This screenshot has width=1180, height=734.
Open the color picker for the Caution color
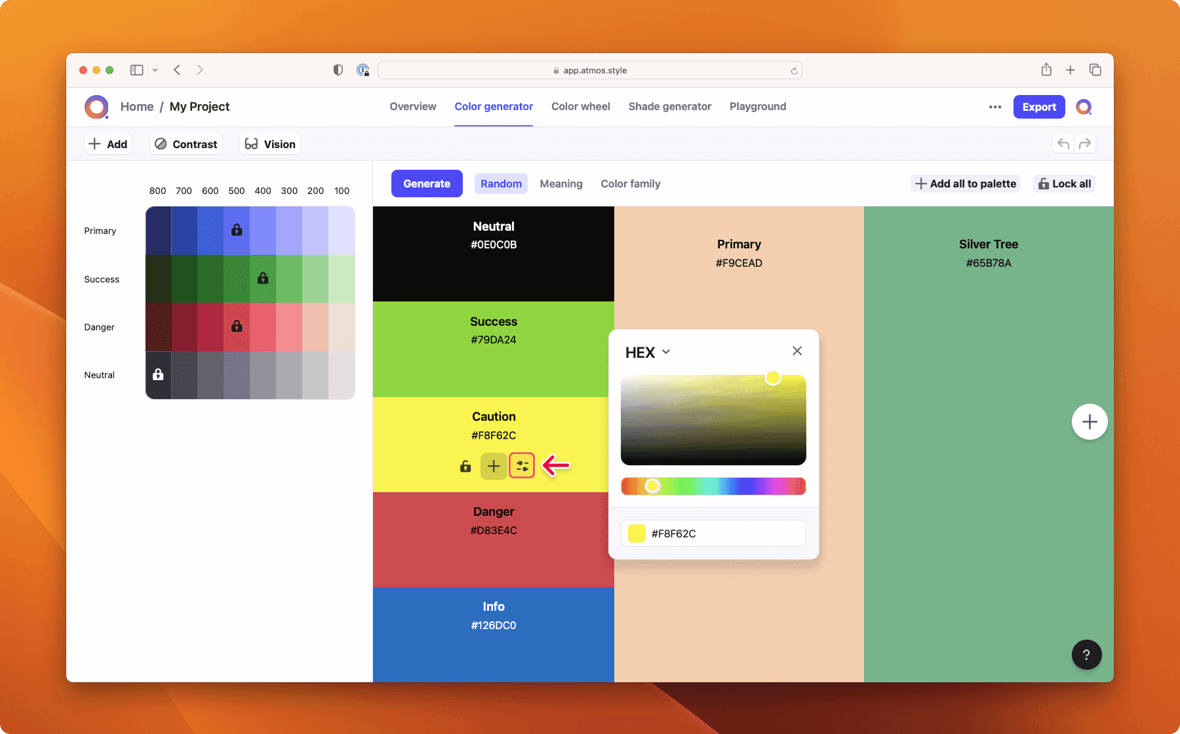pos(521,466)
